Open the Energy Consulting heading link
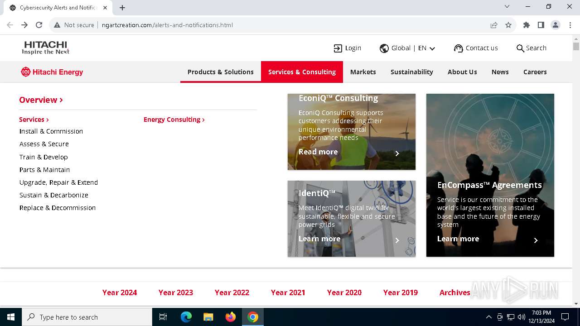580x326 pixels. click(174, 120)
